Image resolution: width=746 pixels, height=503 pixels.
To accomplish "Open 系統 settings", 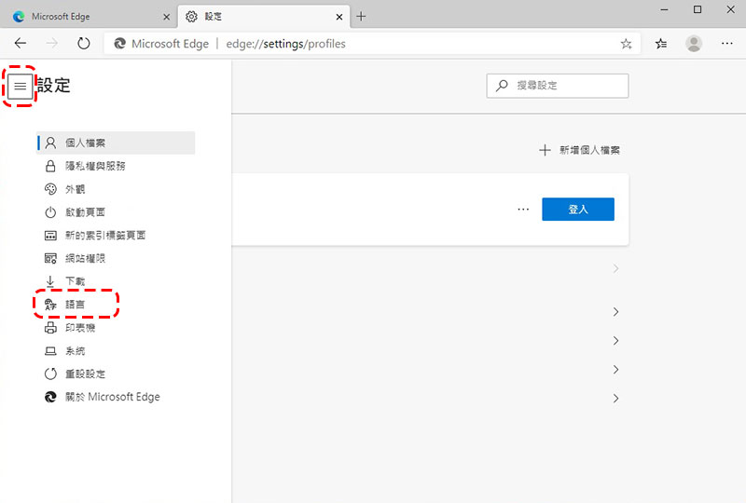I will coord(116,351).
